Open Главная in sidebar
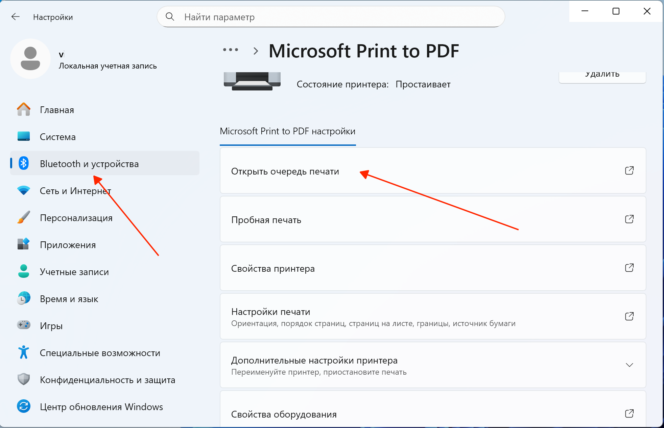664x428 pixels. coord(105,110)
